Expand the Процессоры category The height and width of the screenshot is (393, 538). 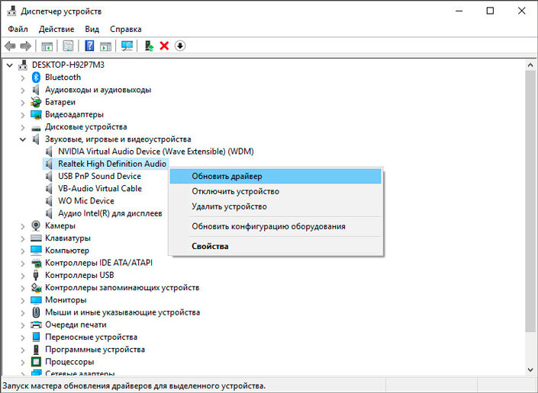(x=23, y=362)
